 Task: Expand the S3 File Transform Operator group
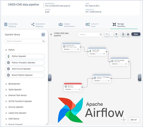click(6, 101)
